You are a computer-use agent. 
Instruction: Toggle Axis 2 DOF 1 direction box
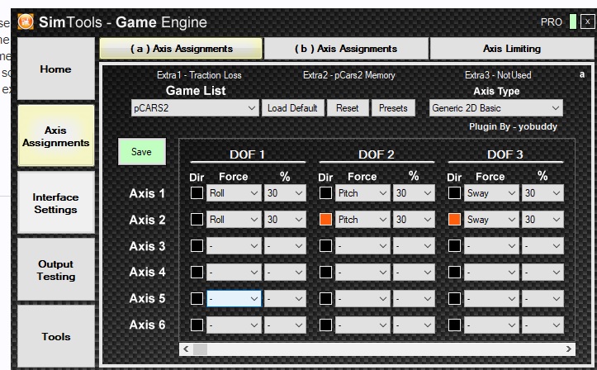click(197, 219)
